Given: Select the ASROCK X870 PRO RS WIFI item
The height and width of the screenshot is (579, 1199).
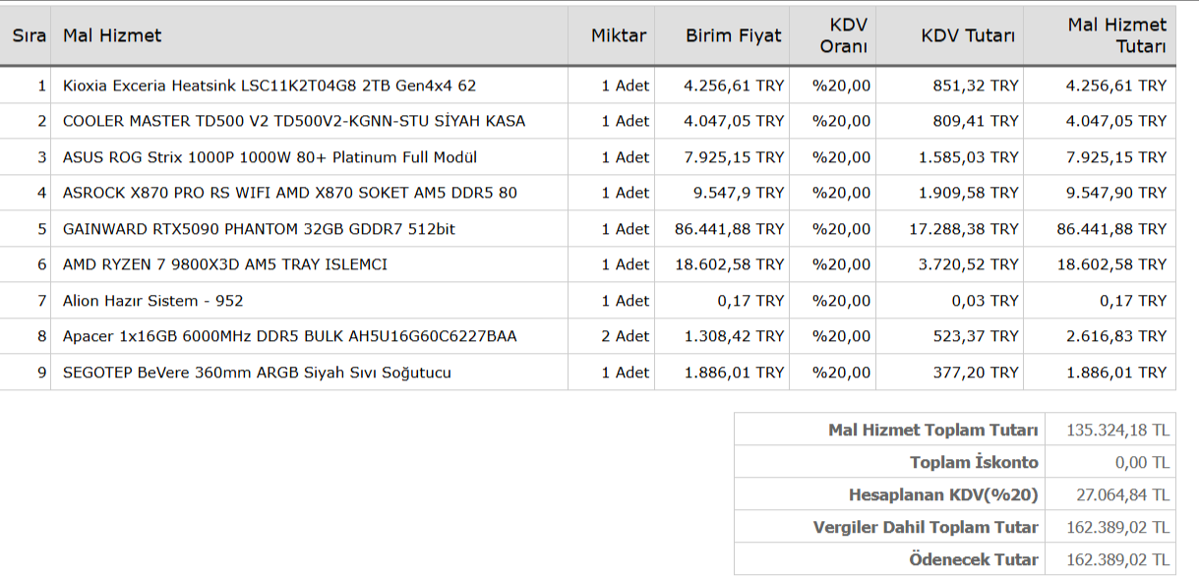Looking at the screenshot, I should tap(290, 194).
